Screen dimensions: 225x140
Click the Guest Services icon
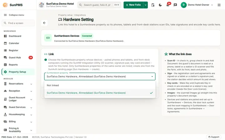pyautogui.click(x=5, y=107)
